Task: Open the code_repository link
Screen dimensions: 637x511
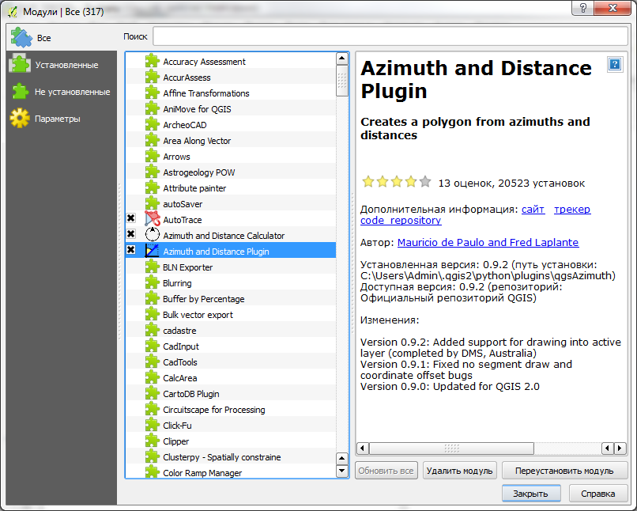Action: [x=401, y=221]
